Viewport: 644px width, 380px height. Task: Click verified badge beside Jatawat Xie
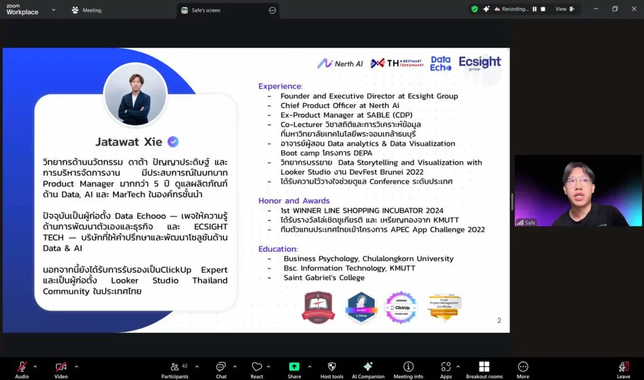click(x=173, y=141)
